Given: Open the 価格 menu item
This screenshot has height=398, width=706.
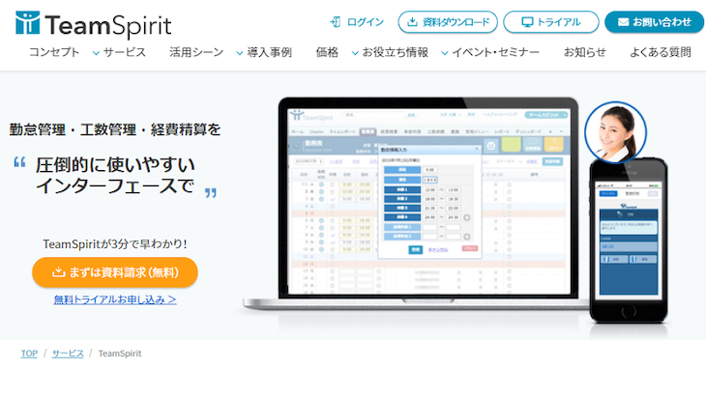Looking at the screenshot, I should coord(327,52).
